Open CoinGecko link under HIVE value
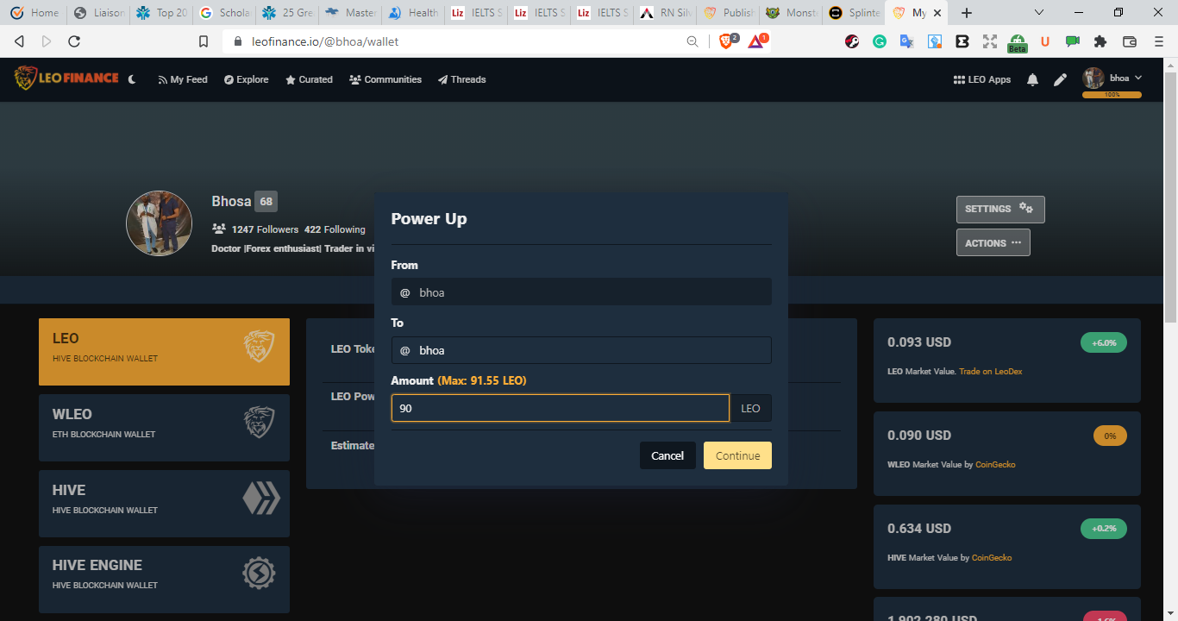Screen dimensions: 1178x621 click(x=992, y=557)
